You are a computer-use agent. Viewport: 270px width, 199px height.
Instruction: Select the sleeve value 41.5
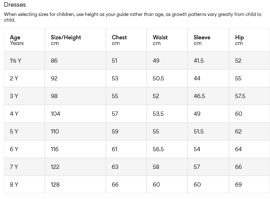[199, 61]
